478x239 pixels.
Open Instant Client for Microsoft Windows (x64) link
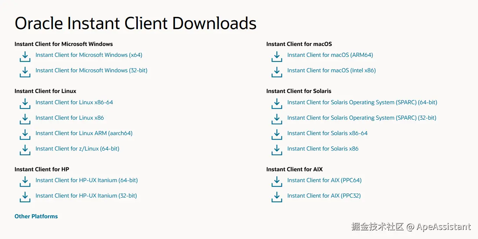coord(89,55)
